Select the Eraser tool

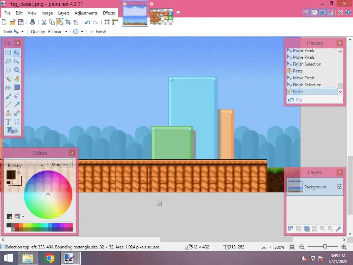coord(17,96)
